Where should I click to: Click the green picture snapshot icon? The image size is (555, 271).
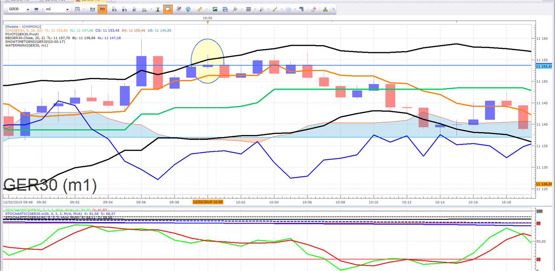tap(215, 9)
